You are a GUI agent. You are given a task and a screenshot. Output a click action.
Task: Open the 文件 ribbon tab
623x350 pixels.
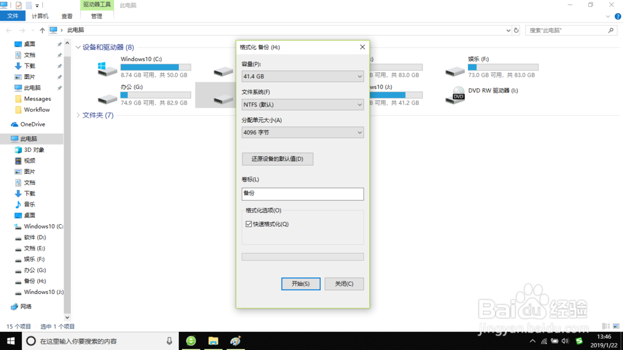pos(12,16)
